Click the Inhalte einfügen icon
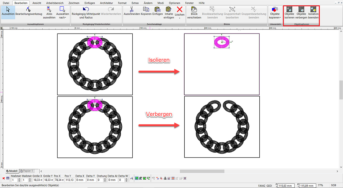This screenshot has height=188, width=343. coord(169,10)
